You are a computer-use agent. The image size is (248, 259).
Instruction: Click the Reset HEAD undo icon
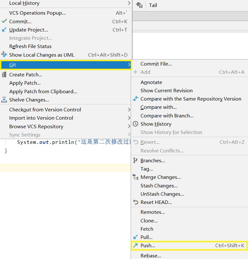point(135,202)
